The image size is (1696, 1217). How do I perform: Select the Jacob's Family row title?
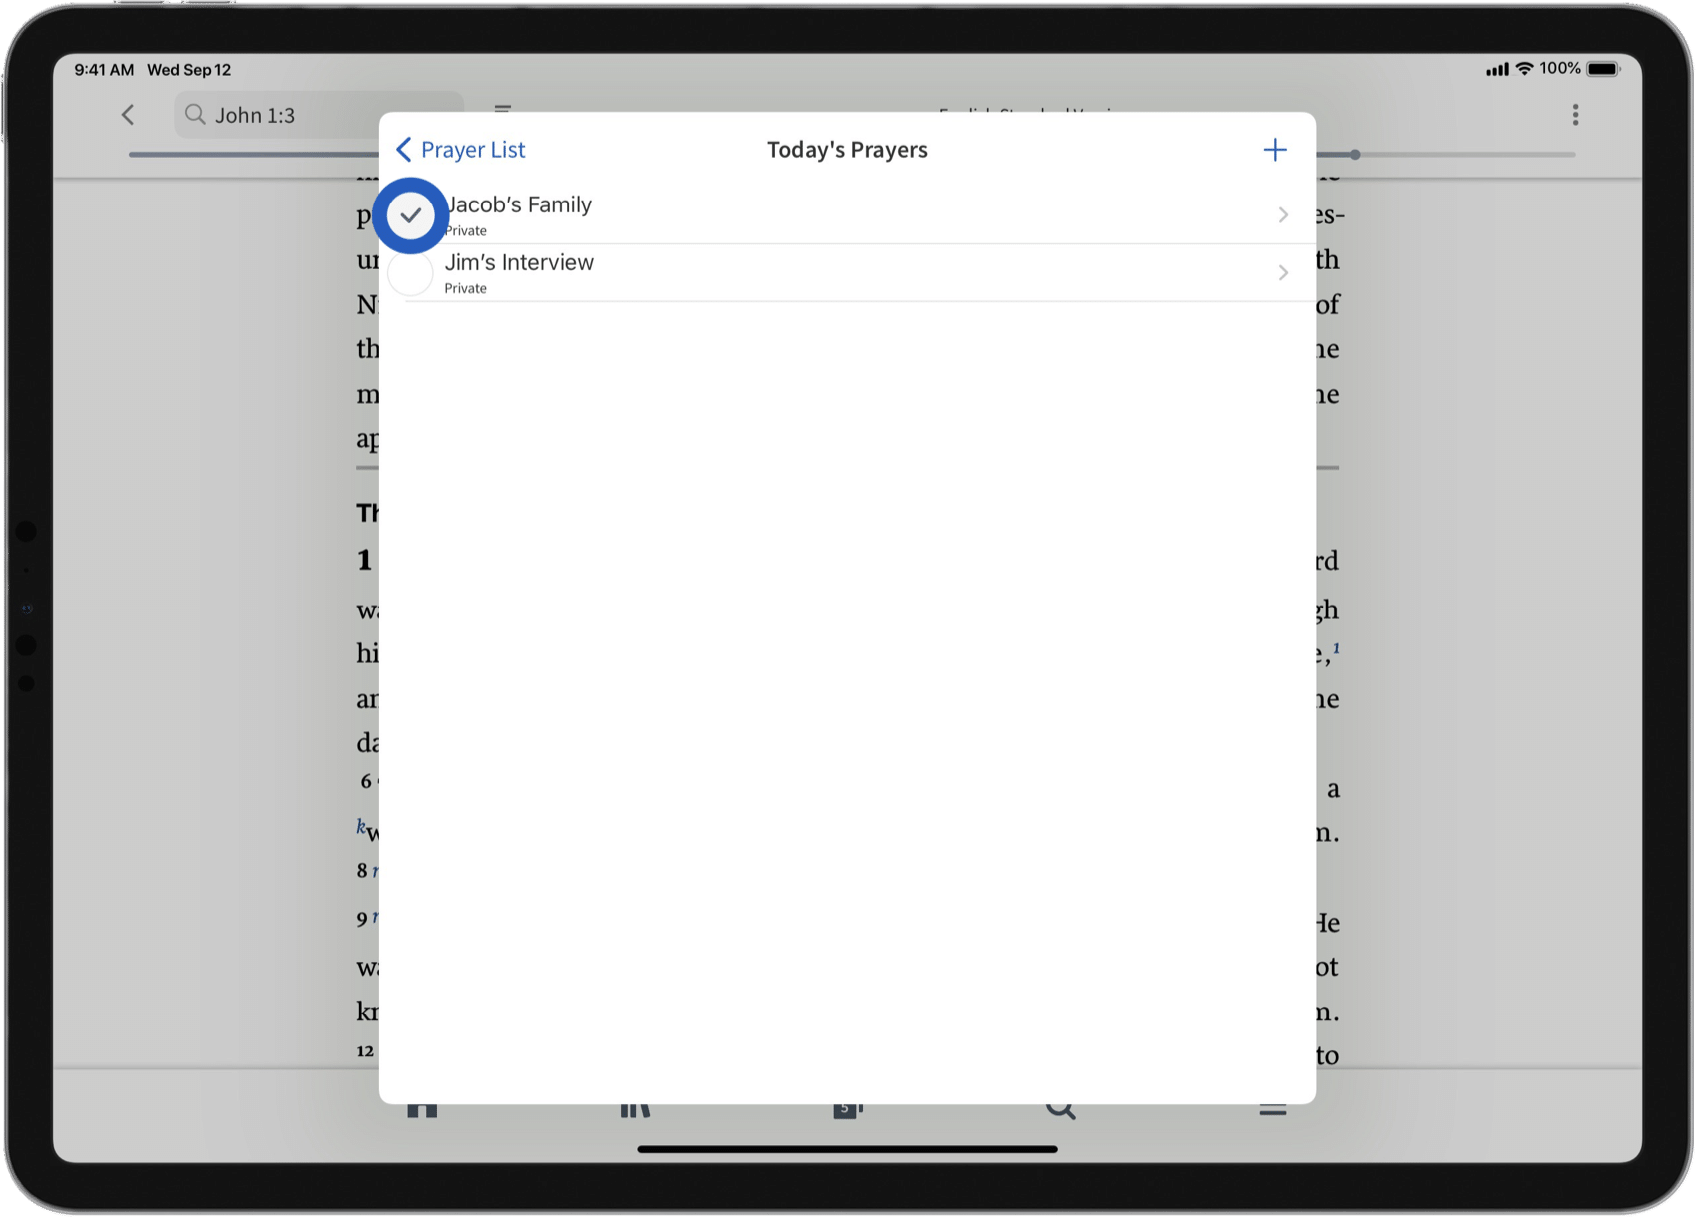[x=519, y=204]
